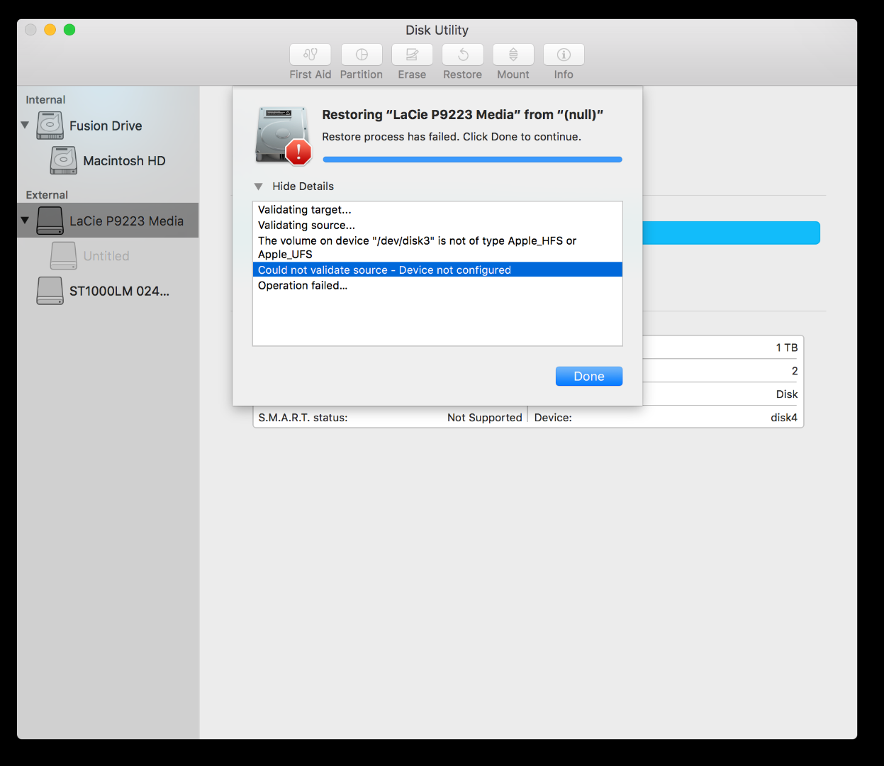Click the disk4 device value

[x=784, y=418]
